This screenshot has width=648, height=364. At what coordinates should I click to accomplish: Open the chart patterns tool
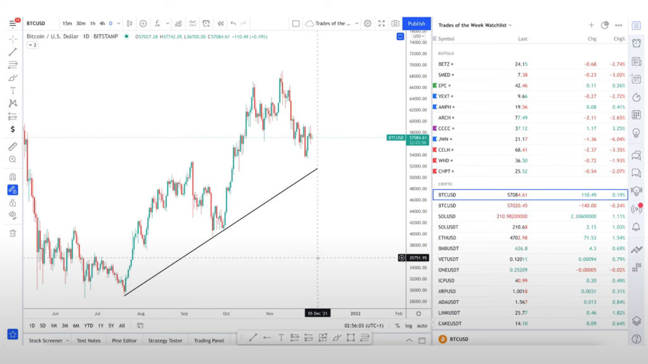[13, 103]
